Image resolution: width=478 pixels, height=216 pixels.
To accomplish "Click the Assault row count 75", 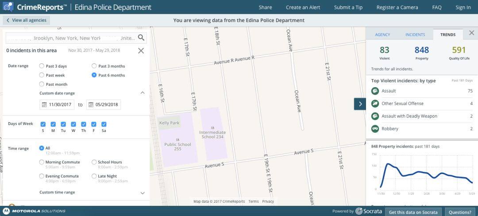I will tap(470, 91).
